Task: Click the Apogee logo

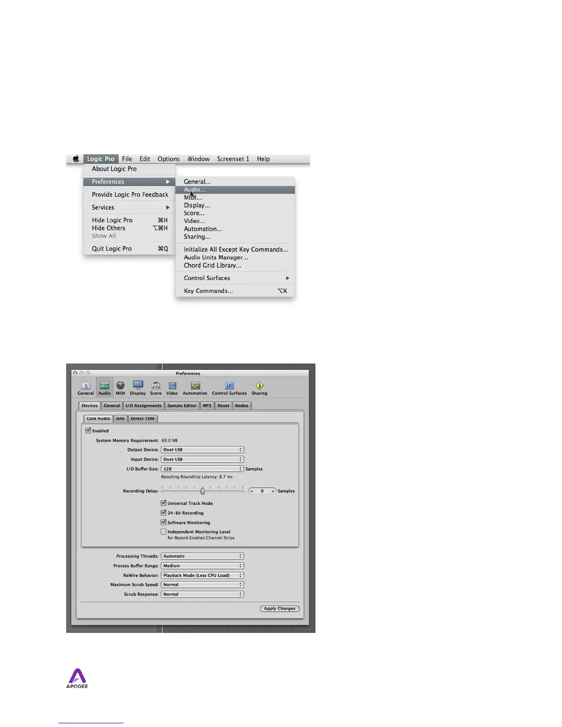Action: click(77, 678)
